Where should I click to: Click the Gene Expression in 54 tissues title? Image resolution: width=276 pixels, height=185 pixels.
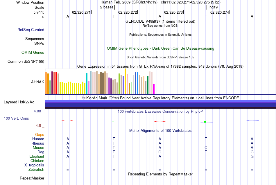click(160, 66)
